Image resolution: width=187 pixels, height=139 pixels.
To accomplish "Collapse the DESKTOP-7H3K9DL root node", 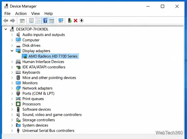I will coord(6,29).
